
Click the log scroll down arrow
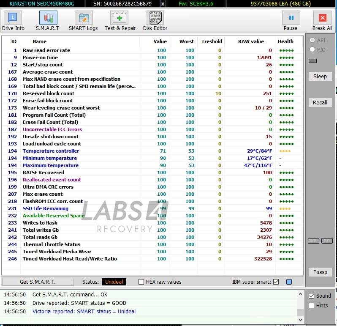300,320
